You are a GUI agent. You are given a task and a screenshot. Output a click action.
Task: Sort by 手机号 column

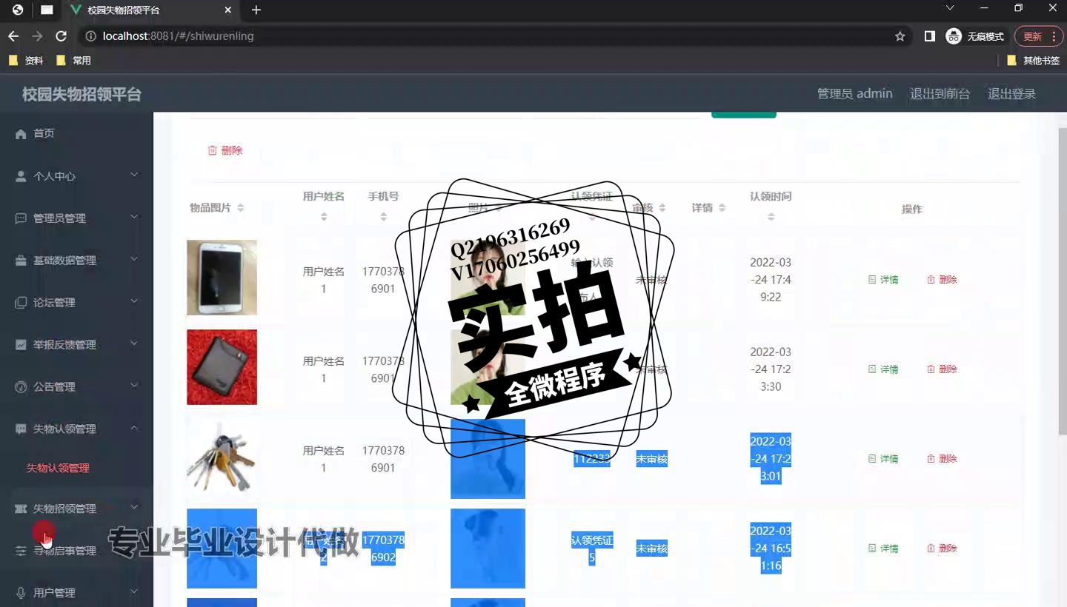(383, 217)
